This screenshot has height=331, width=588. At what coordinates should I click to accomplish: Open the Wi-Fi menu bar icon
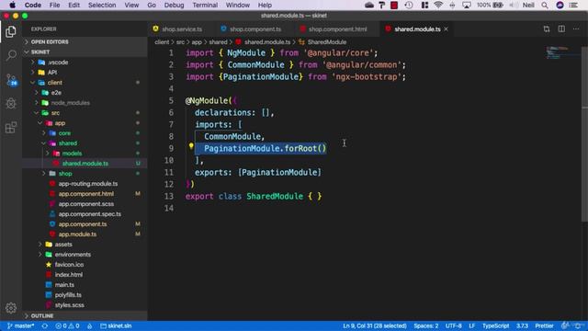(x=438, y=5)
